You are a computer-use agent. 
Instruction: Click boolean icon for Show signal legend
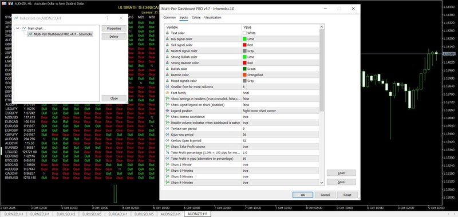(x=167, y=105)
